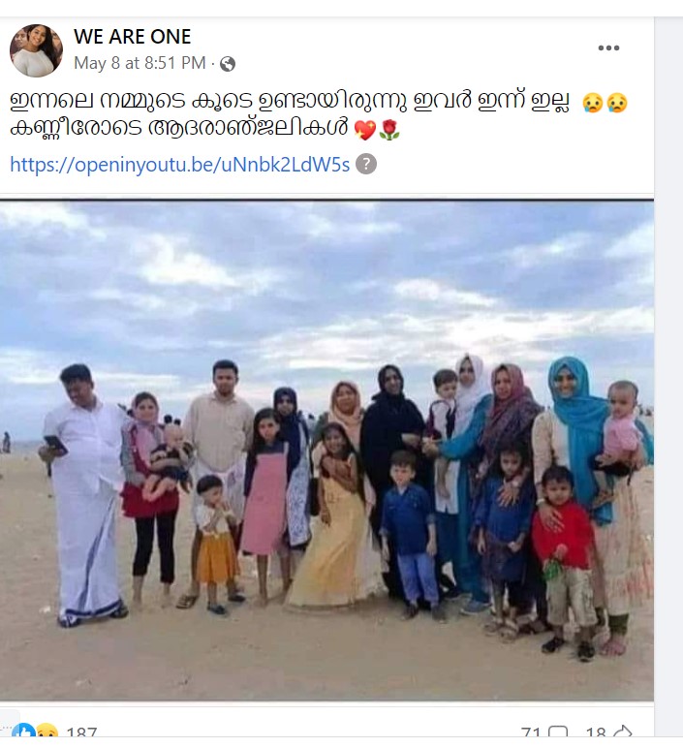Click the sparkling heart emoji in caption

point(365,130)
